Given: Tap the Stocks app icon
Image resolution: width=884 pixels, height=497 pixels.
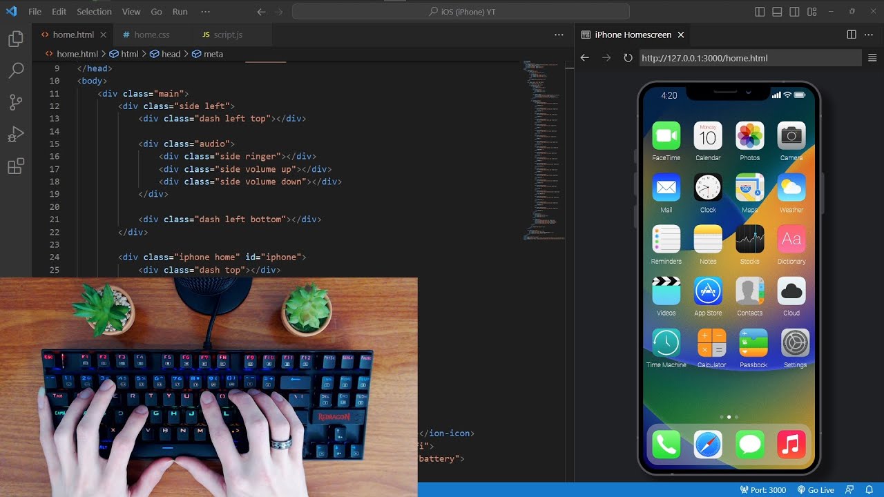Looking at the screenshot, I should tap(749, 240).
